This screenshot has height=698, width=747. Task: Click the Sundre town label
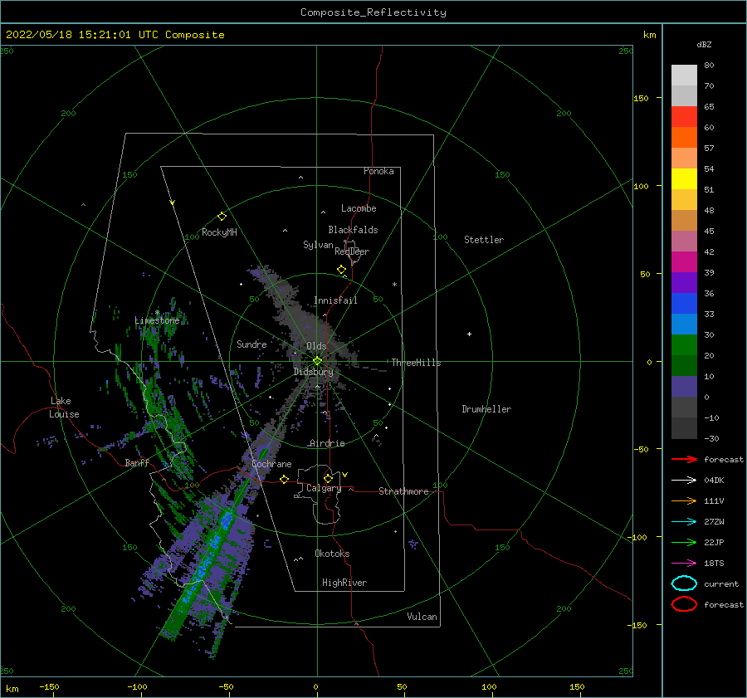click(251, 344)
